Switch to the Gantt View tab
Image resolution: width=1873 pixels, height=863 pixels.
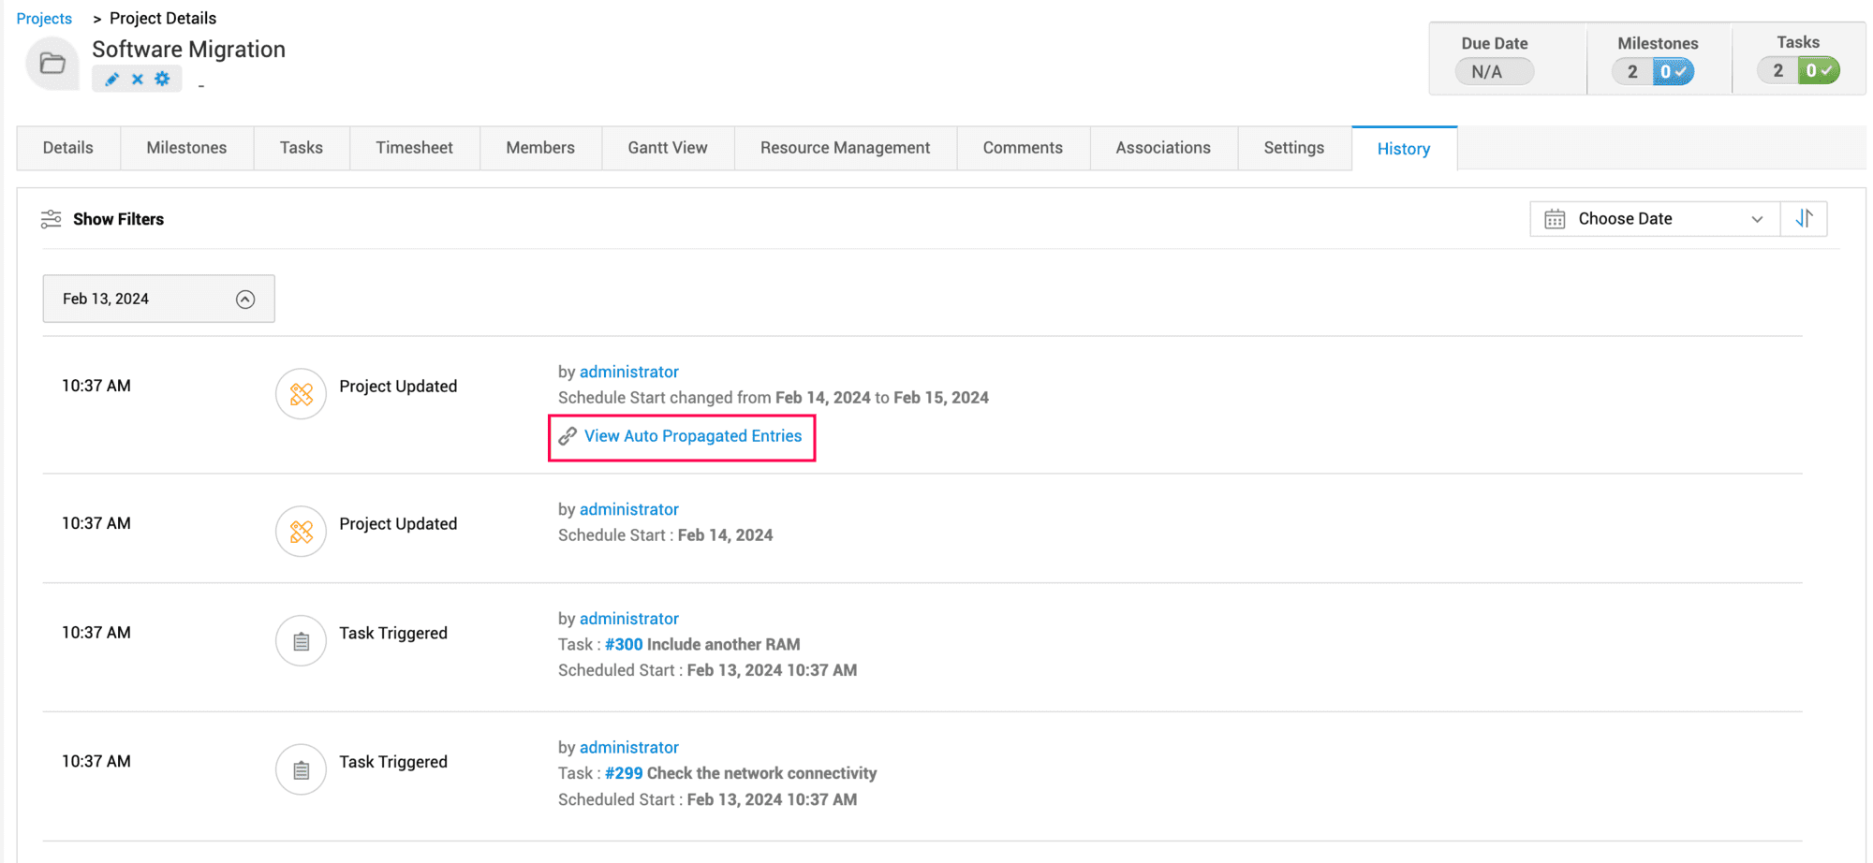667,148
